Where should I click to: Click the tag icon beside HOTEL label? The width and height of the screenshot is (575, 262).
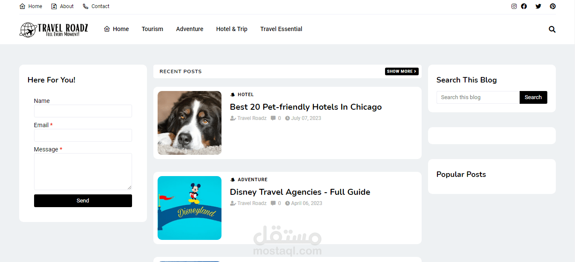pos(233,95)
